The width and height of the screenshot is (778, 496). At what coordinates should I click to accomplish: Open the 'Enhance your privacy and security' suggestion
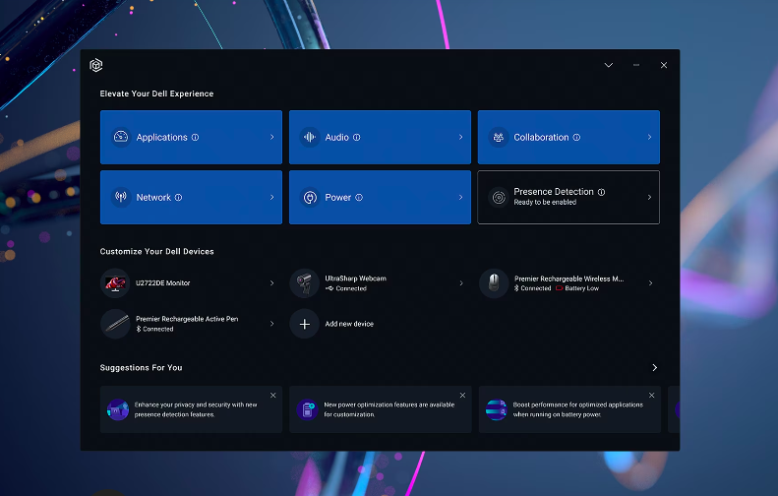click(191, 409)
